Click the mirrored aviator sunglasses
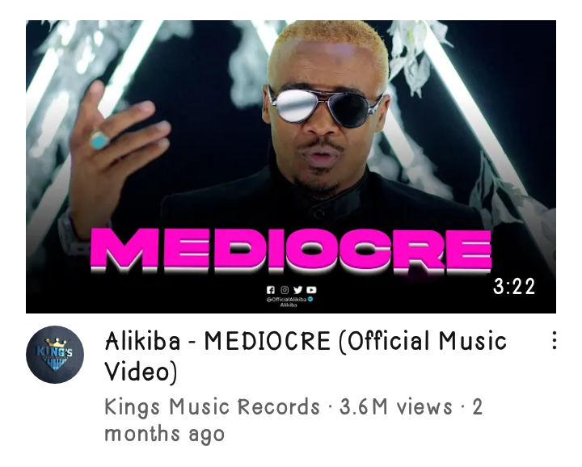The image size is (582, 467). [325, 107]
